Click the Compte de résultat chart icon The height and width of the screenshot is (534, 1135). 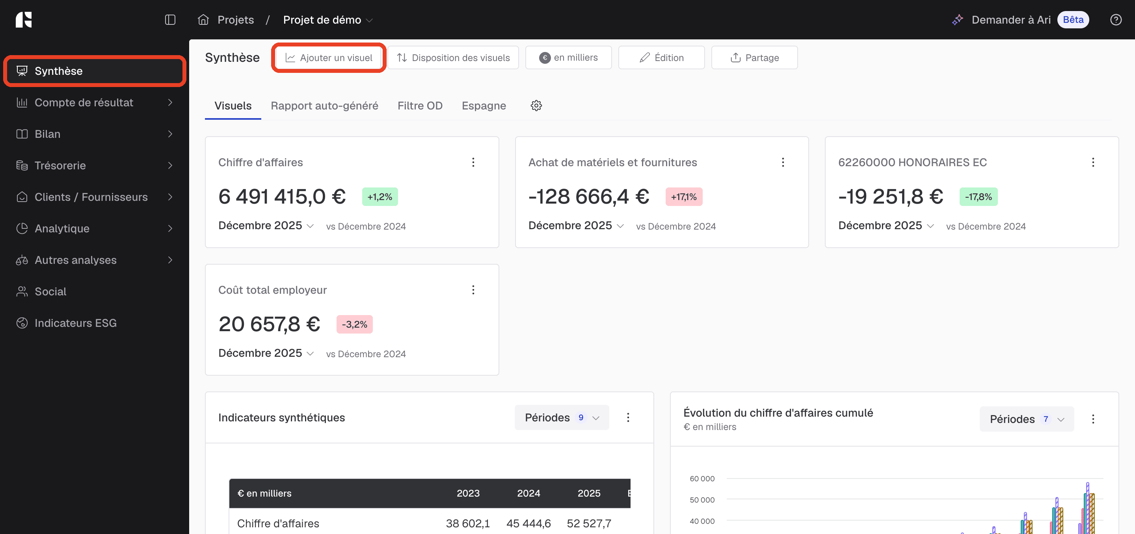(22, 102)
